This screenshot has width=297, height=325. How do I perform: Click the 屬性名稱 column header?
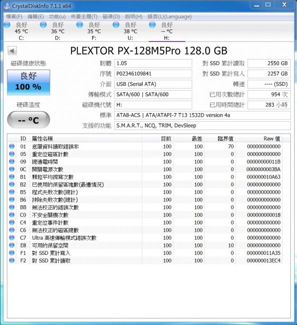86,139
